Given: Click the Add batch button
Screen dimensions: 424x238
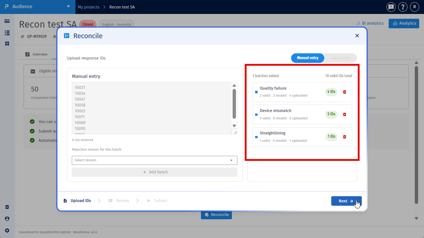Looking at the screenshot, I should [x=155, y=172].
